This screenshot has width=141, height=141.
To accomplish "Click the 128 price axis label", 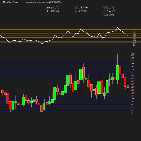I will click(133, 87).
